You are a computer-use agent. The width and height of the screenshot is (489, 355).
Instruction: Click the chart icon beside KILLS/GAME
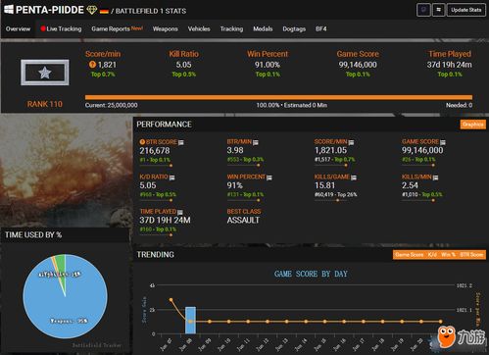354,177
